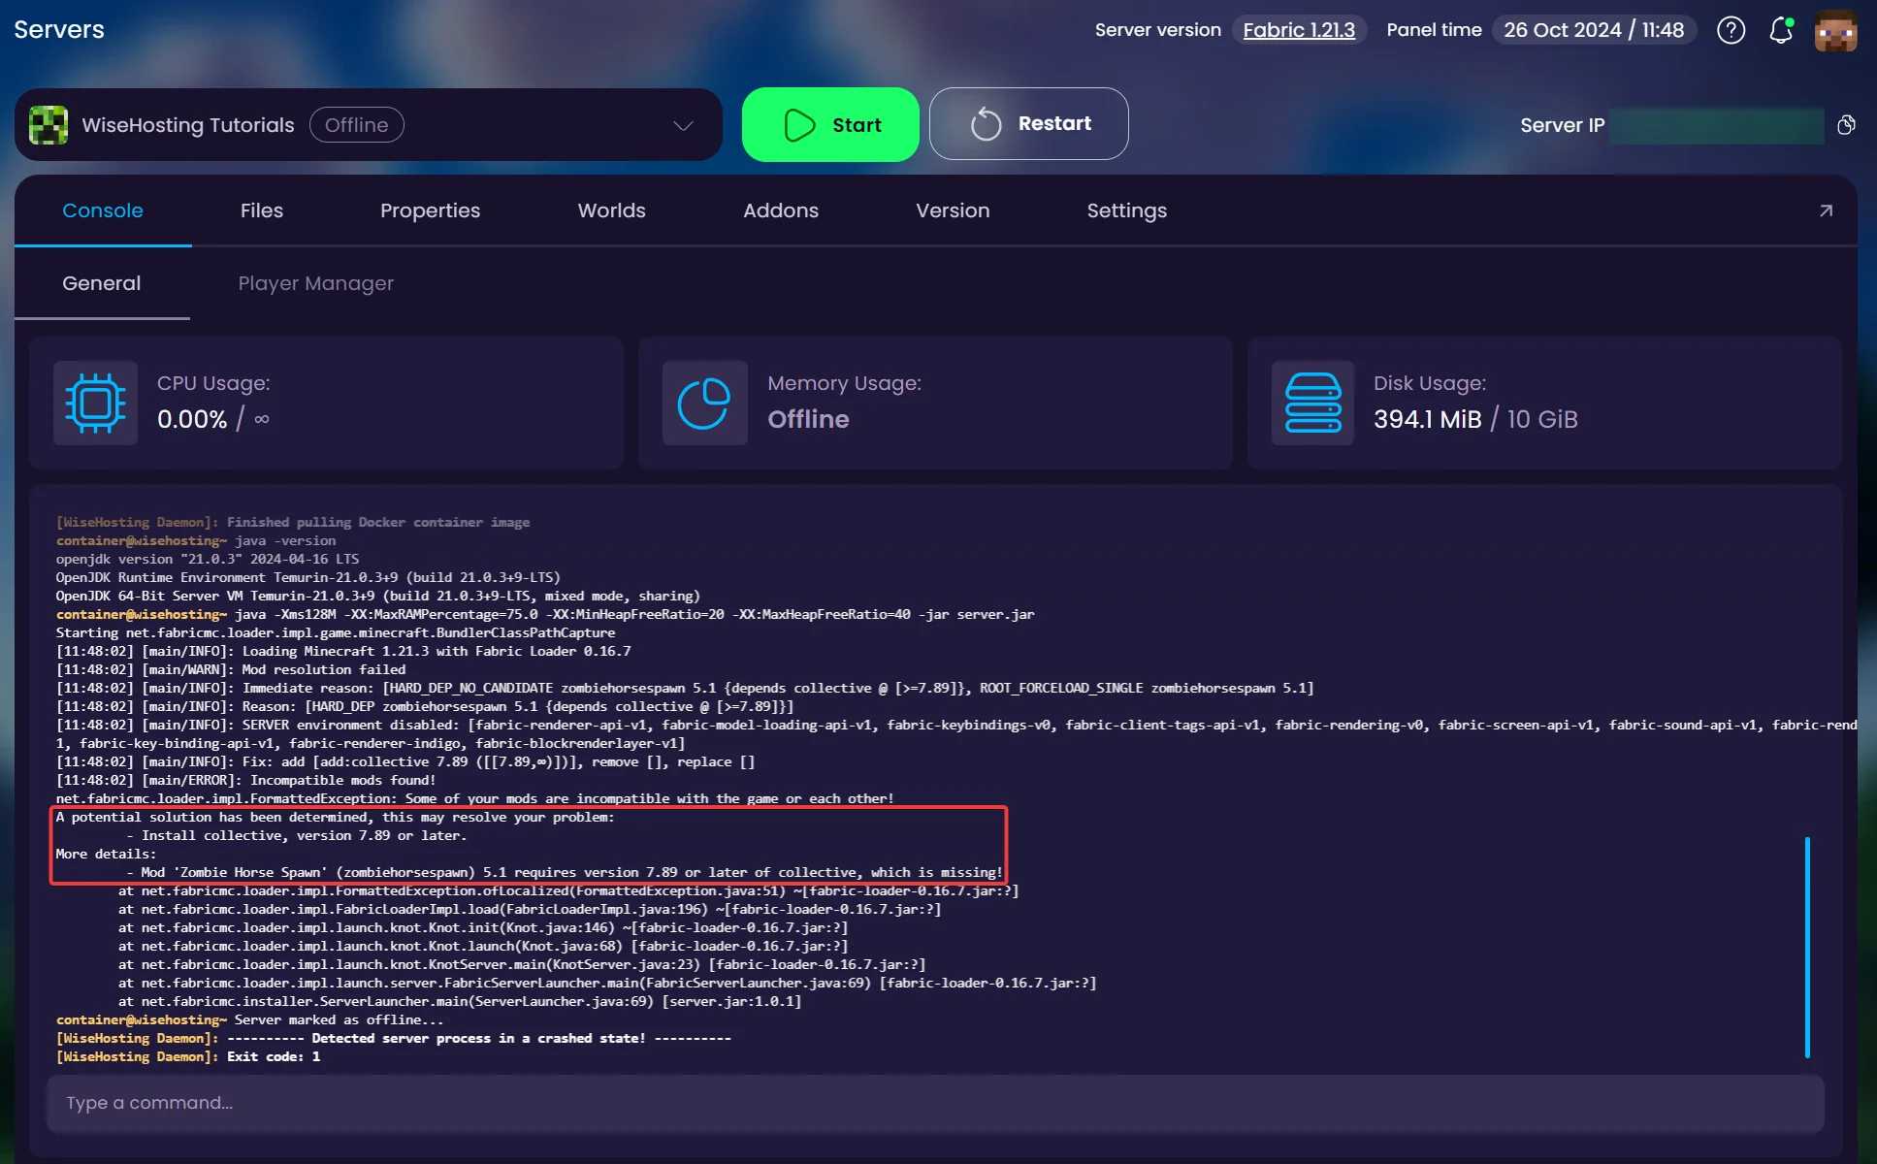Click the 'Panel time' label

1434,30
